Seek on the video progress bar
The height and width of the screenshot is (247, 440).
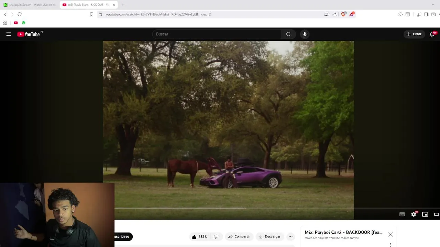277,208
